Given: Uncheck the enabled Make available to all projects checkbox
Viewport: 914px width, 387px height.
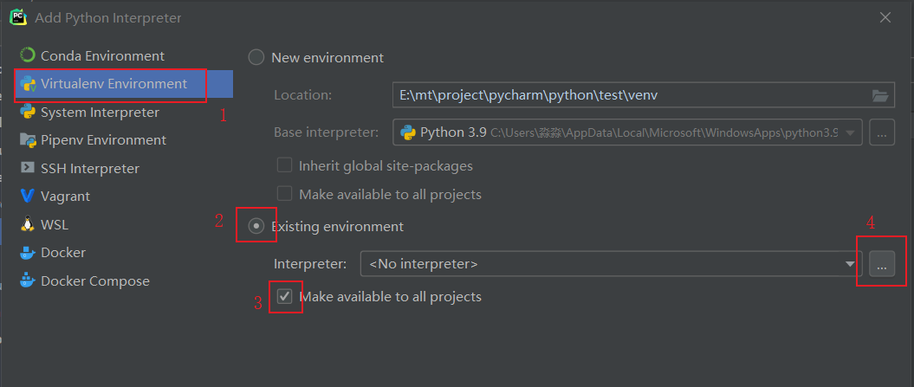Looking at the screenshot, I should pos(285,297).
